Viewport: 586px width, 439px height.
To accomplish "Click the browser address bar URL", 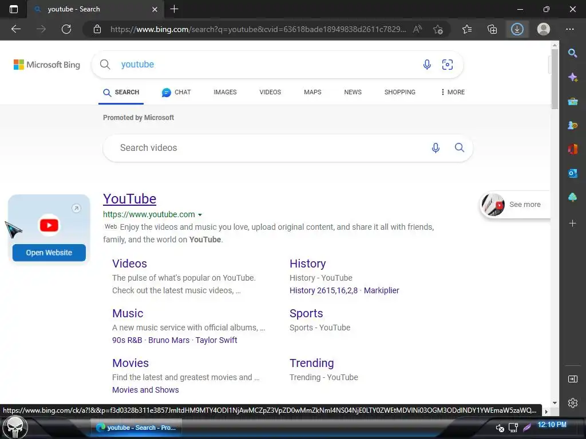I will coord(258,29).
